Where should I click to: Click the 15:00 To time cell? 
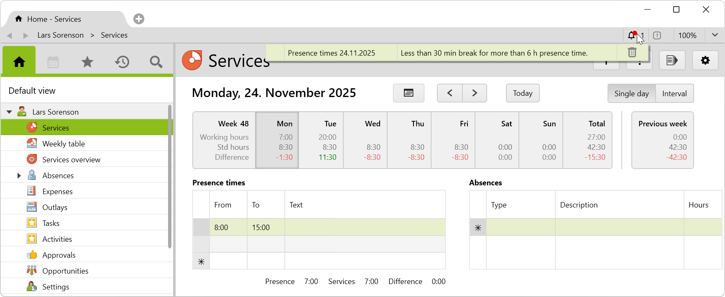tap(265, 228)
